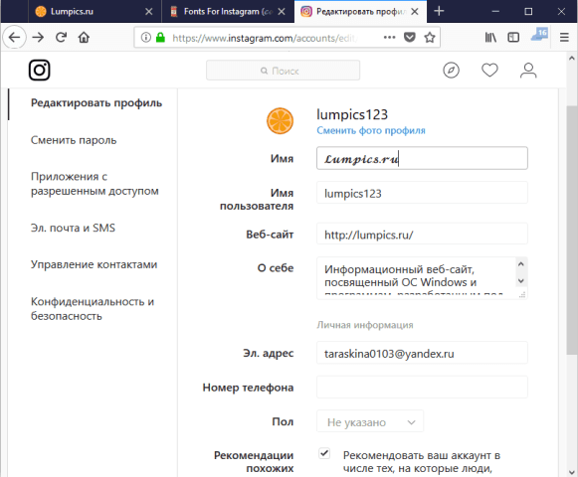Toggle the Firefox sidebar icon

pyautogui.click(x=513, y=37)
